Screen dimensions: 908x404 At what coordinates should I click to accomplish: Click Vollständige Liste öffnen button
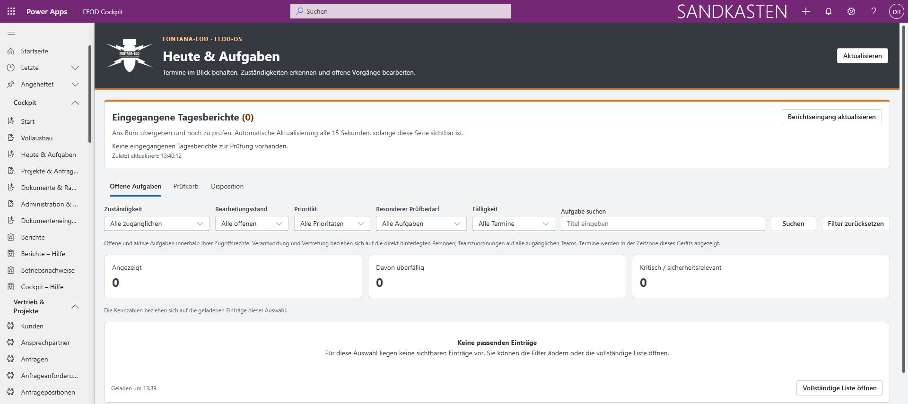pos(839,388)
